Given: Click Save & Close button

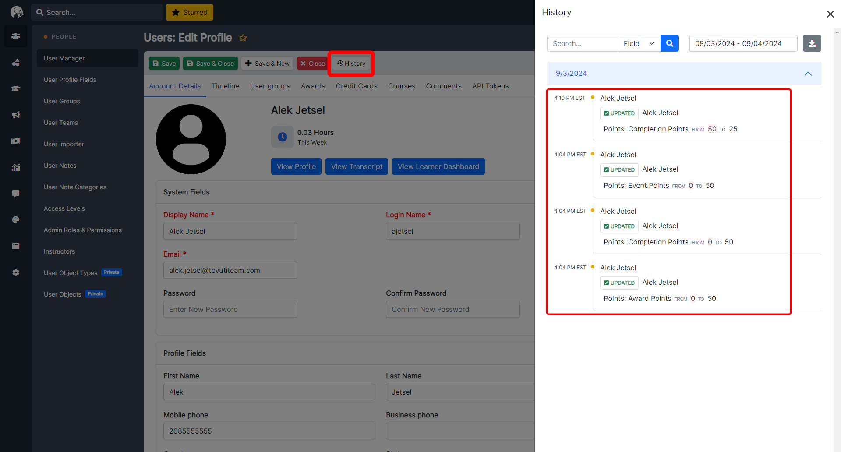Looking at the screenshot, I should [210, 64].
